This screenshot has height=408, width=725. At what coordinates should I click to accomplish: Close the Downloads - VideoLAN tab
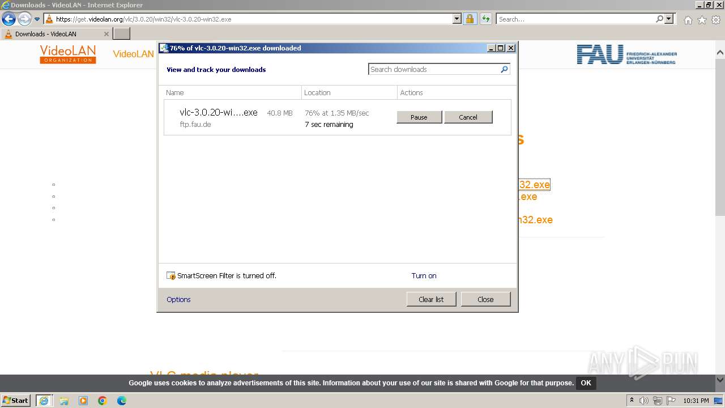pos(106,34)
